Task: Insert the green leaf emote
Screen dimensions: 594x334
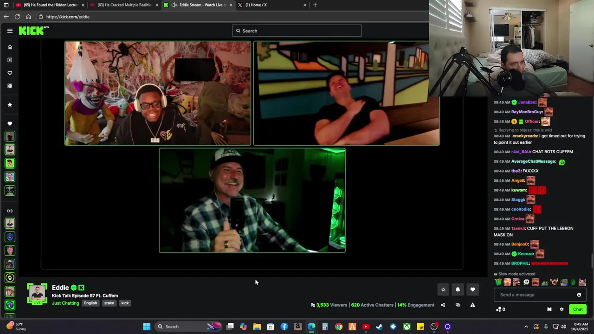Action: tap(573, 282)
